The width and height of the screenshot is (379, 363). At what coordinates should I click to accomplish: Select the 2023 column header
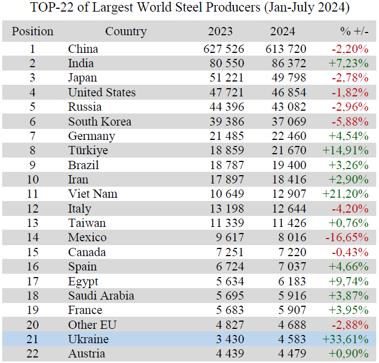click(x=220, y=31)
